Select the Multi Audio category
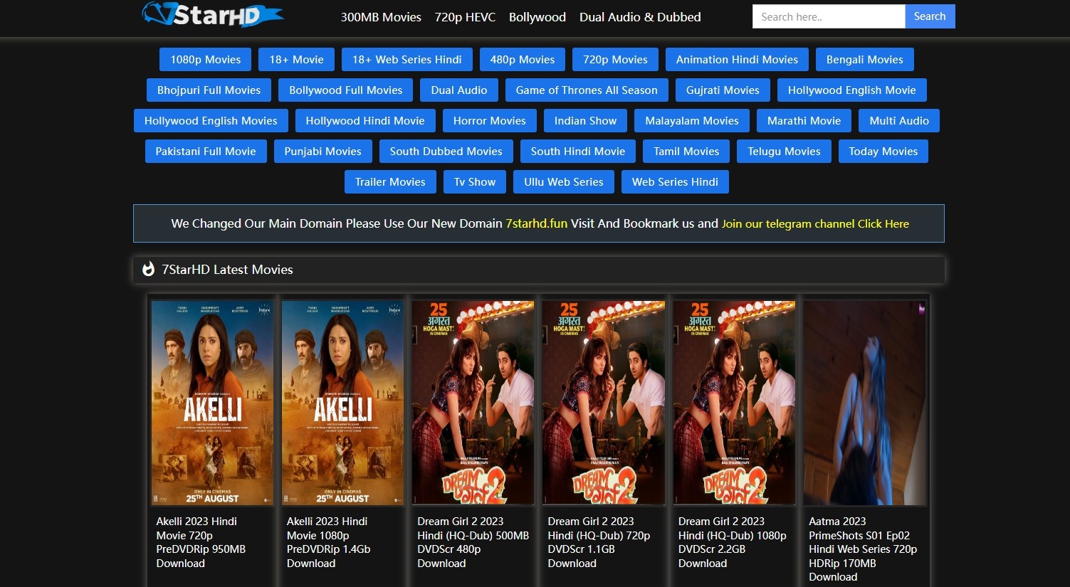Image resolution: width=1070 pixels, height=587 pixels. pyautogui.click(x=899, y=121)
